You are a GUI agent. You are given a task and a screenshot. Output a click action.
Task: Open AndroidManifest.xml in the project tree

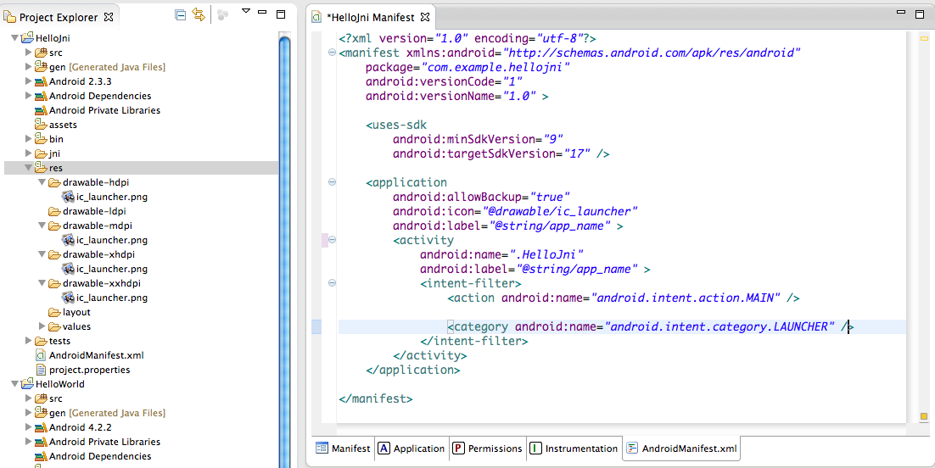pyautogui.click(x=96, y=355)
